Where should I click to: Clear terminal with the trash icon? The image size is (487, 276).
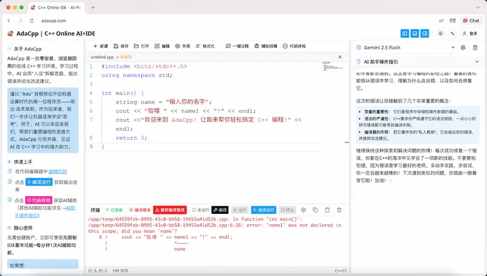[x=339, y=210]
